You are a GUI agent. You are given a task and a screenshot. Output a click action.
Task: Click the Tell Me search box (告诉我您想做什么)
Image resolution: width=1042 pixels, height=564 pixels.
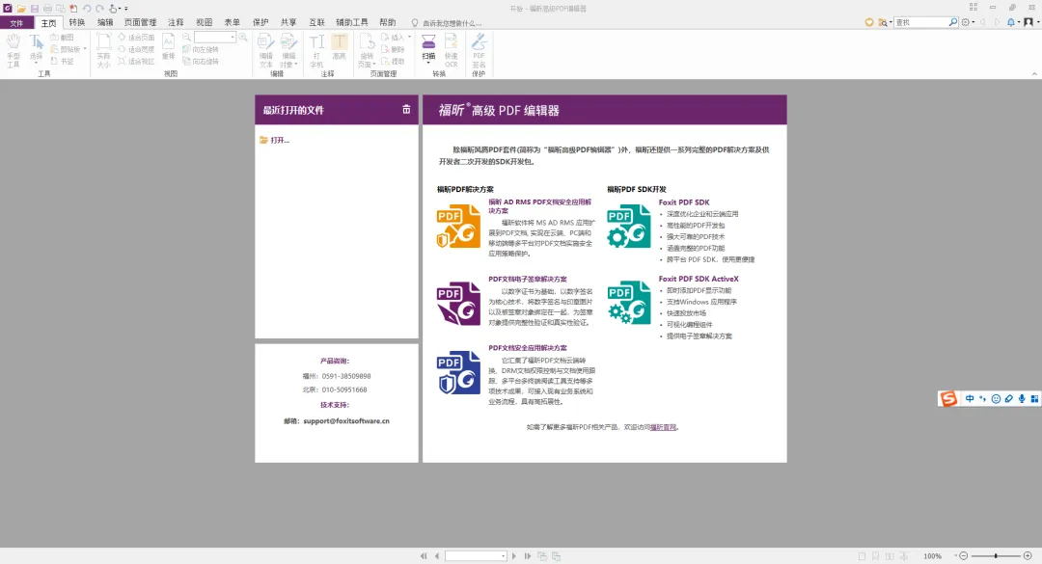point(447,23)
